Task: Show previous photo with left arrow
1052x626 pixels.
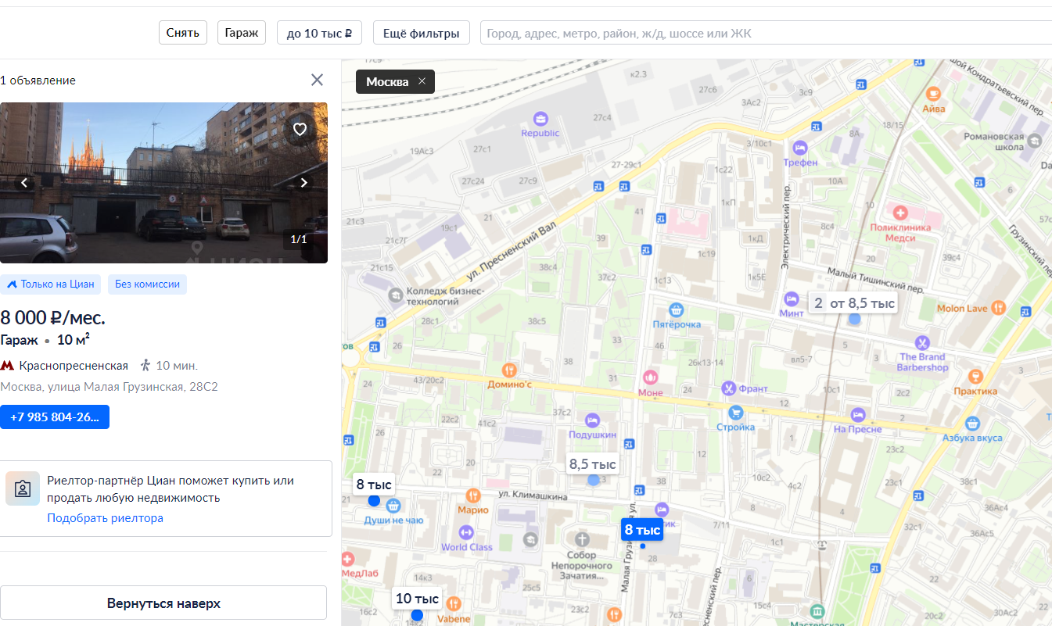Action: 24,183
